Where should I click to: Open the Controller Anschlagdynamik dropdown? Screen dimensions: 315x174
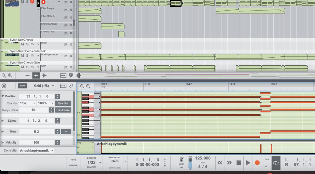(x=37, y=151)
